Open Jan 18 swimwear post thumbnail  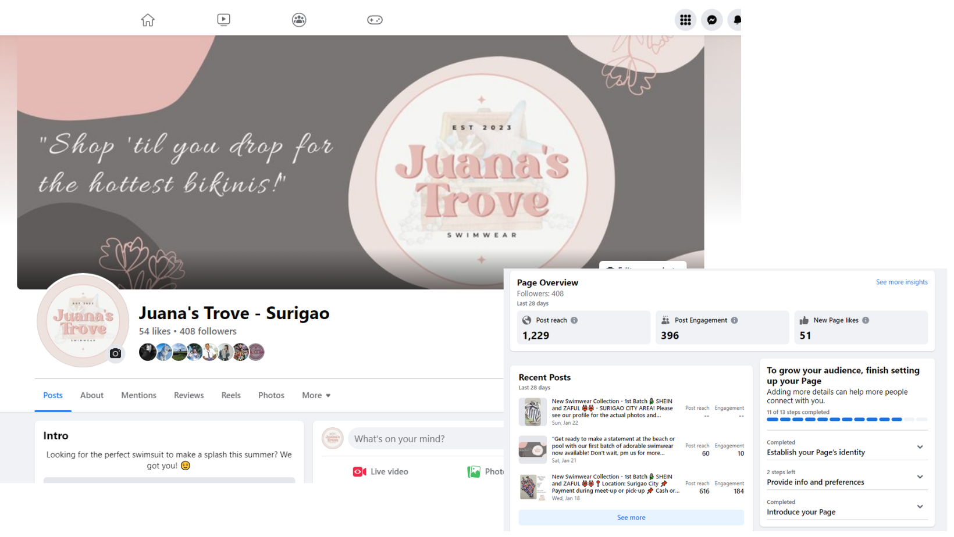tap(532, 487)
